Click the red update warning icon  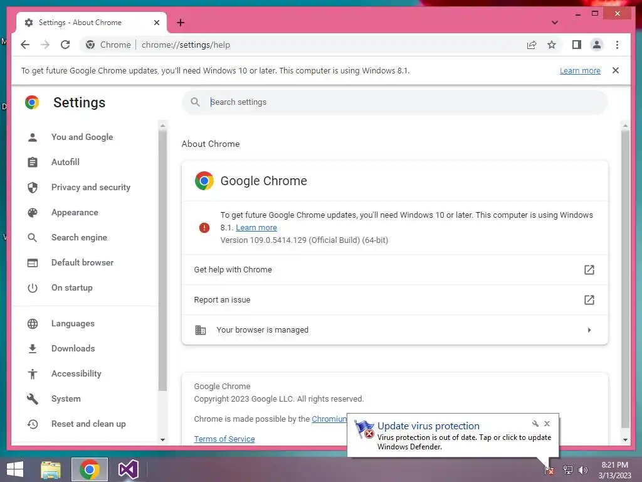204,227
